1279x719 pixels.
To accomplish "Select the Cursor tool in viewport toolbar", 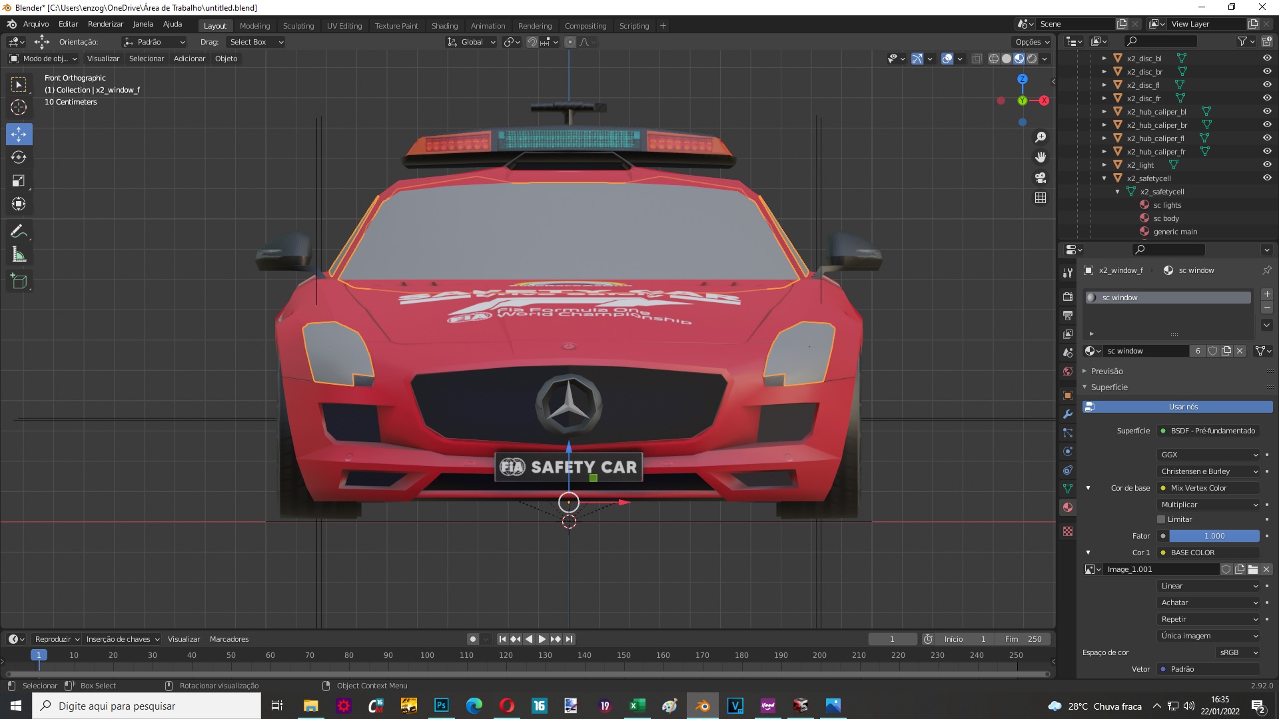I will (19, 107).
